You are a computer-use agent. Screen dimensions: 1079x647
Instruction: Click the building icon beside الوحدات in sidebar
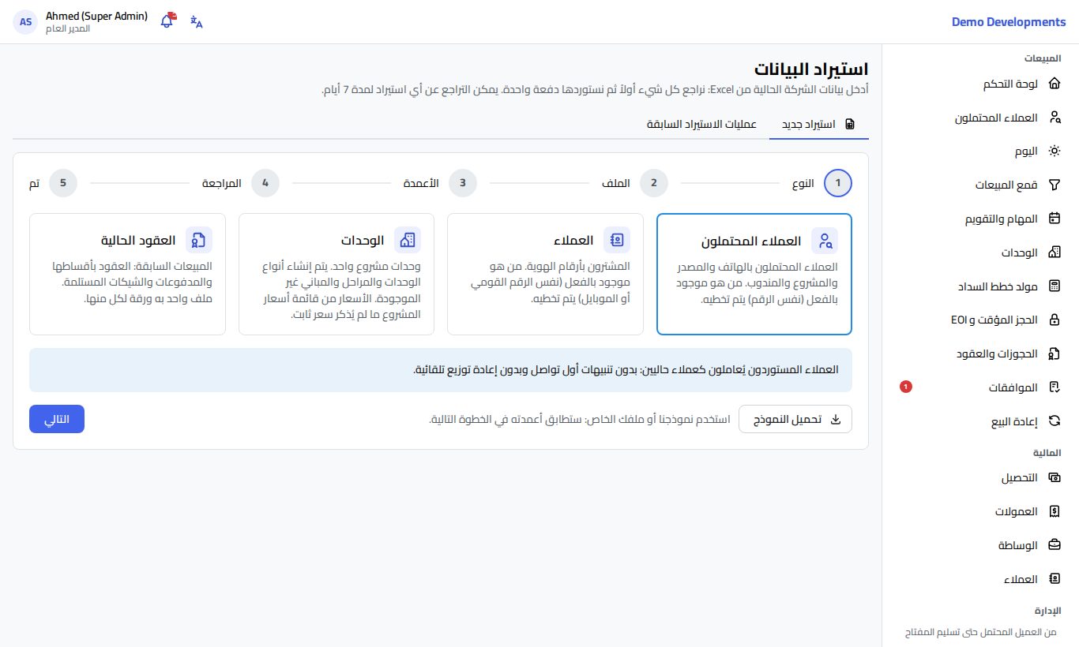pos(1054,252)
